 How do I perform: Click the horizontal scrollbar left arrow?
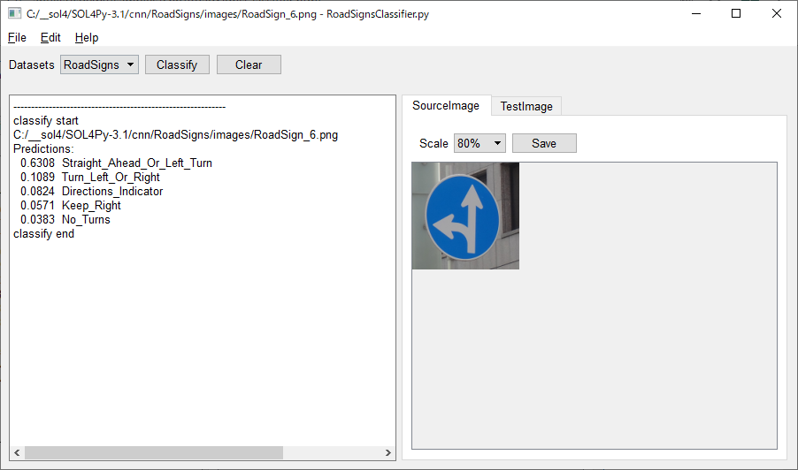[17, 452]
